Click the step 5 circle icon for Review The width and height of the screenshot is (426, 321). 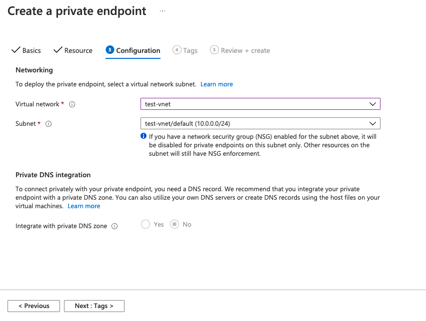pyautogui.click(x=214, y=50)
